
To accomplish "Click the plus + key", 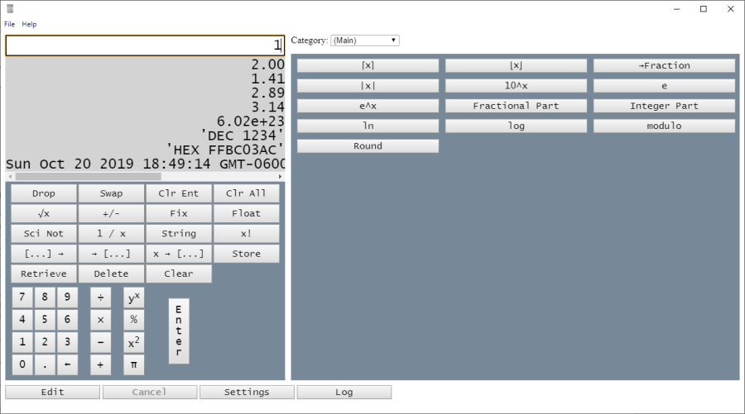I will click(101, 364).
